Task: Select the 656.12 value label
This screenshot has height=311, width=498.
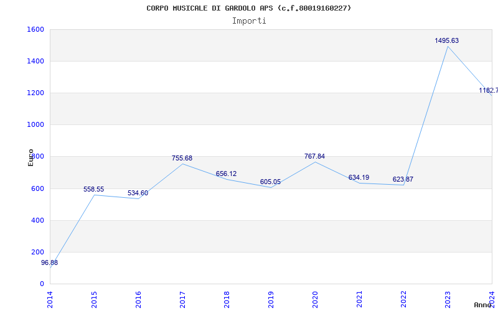Action: pos(226,174)
